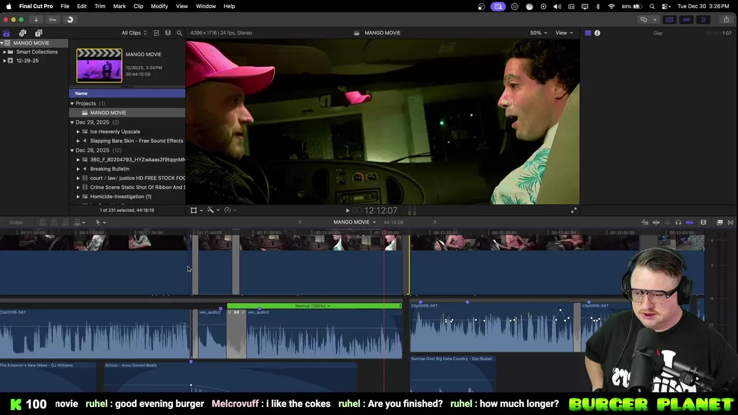Select the Schizo - Anno Domini Beats clip
738x415 pixels.
click(231, 378)
